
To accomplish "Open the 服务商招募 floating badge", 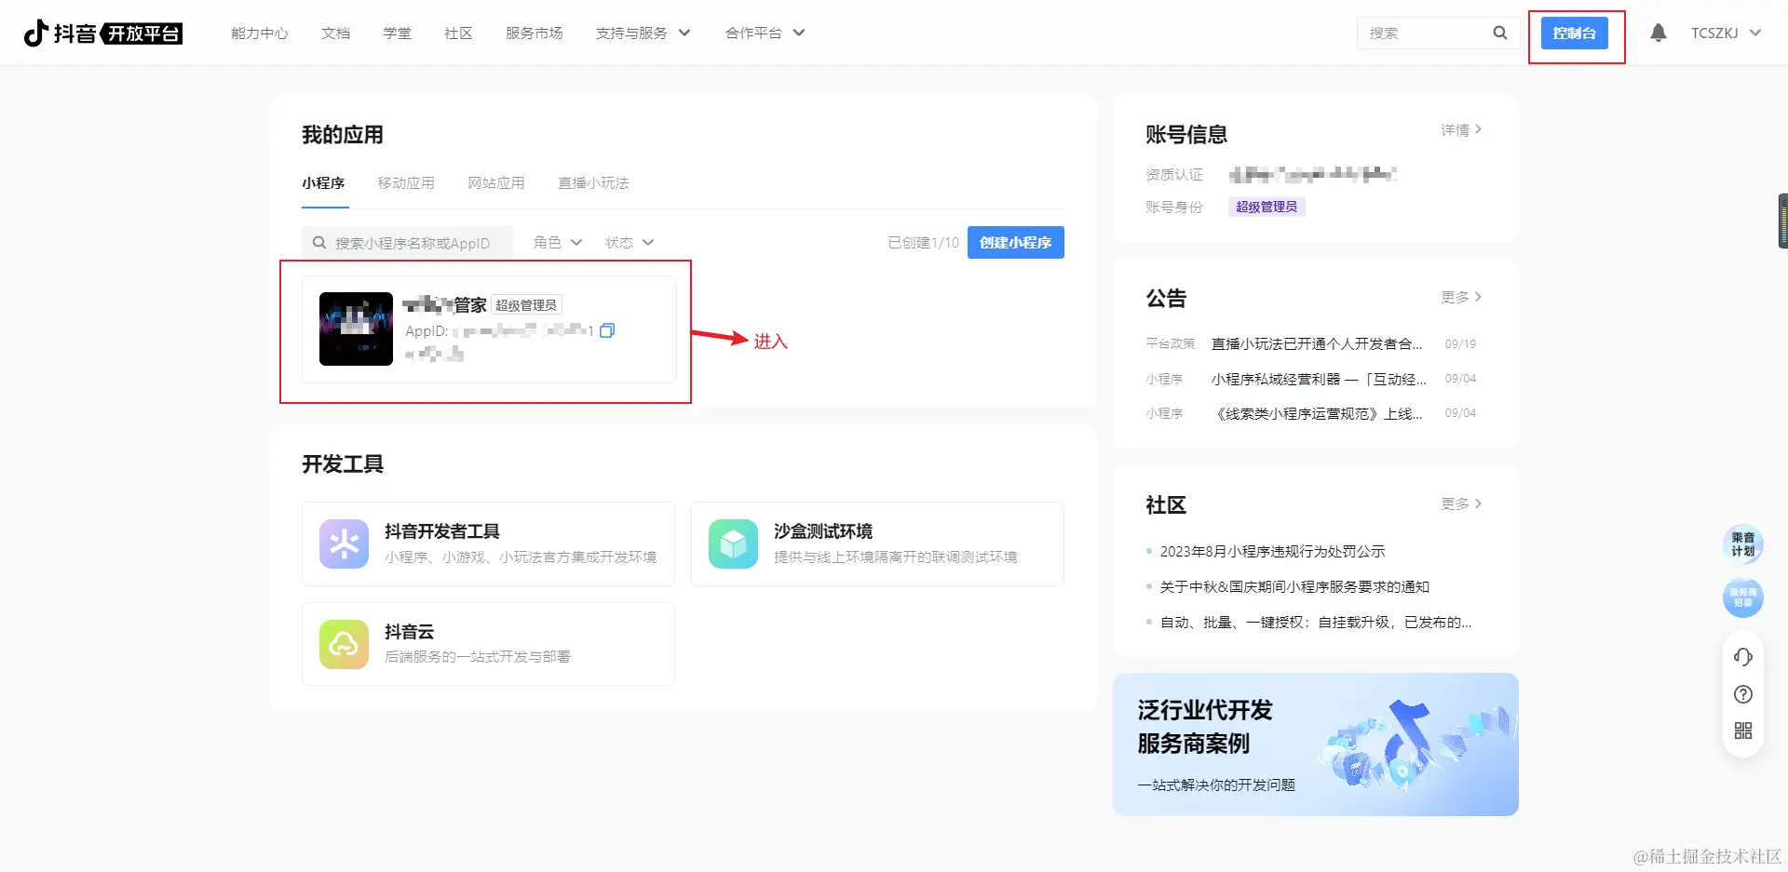I will click(1742, 597).
